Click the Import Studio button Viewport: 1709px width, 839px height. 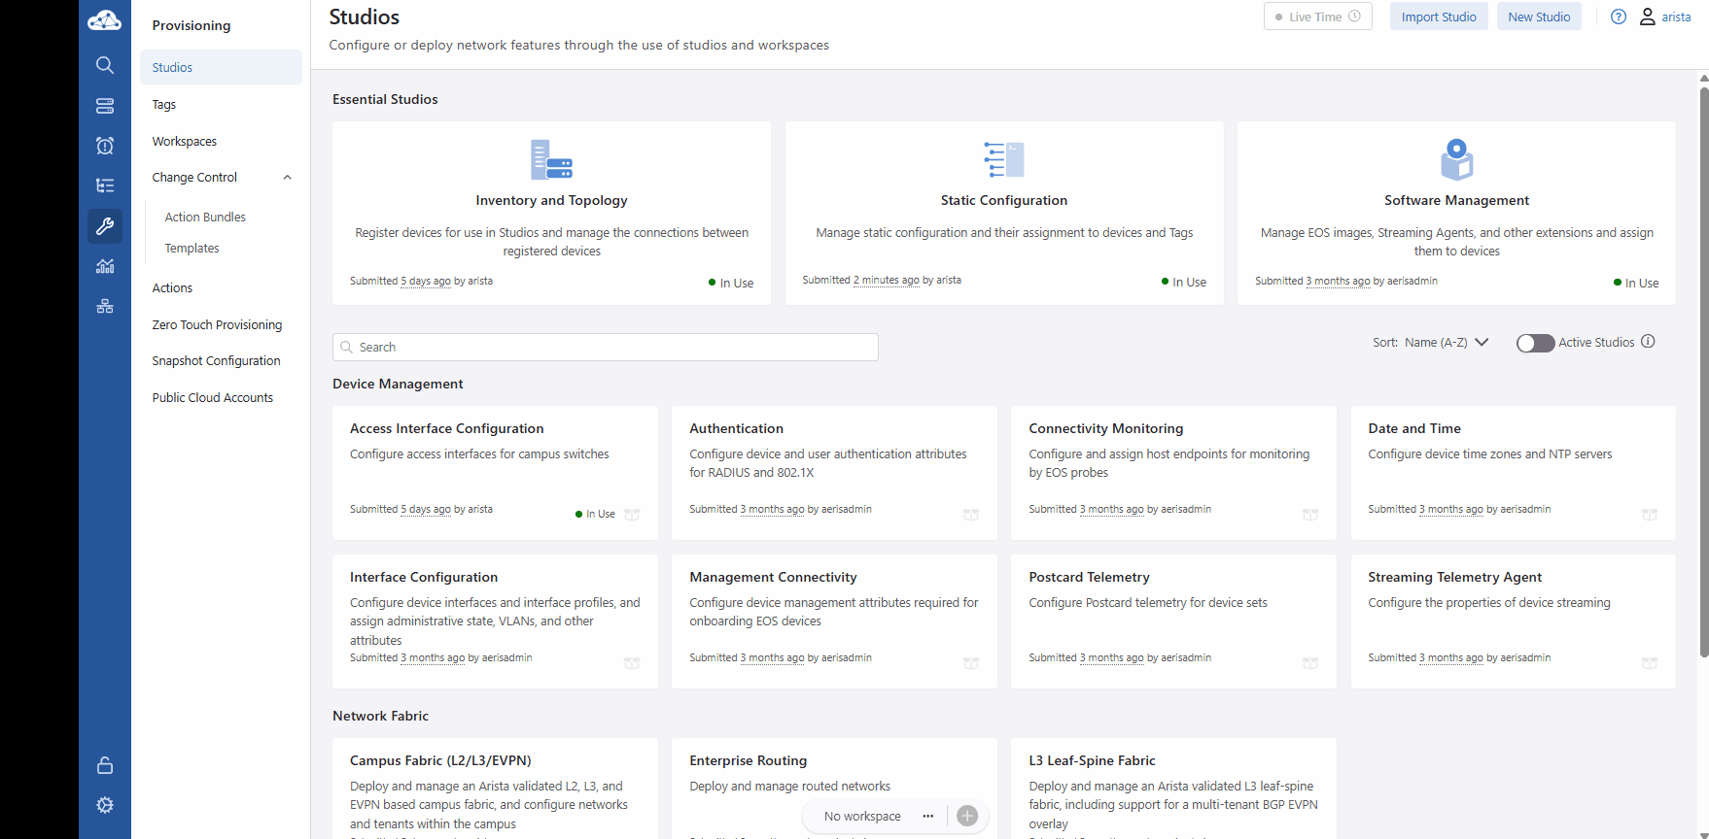coord(1439,17)
